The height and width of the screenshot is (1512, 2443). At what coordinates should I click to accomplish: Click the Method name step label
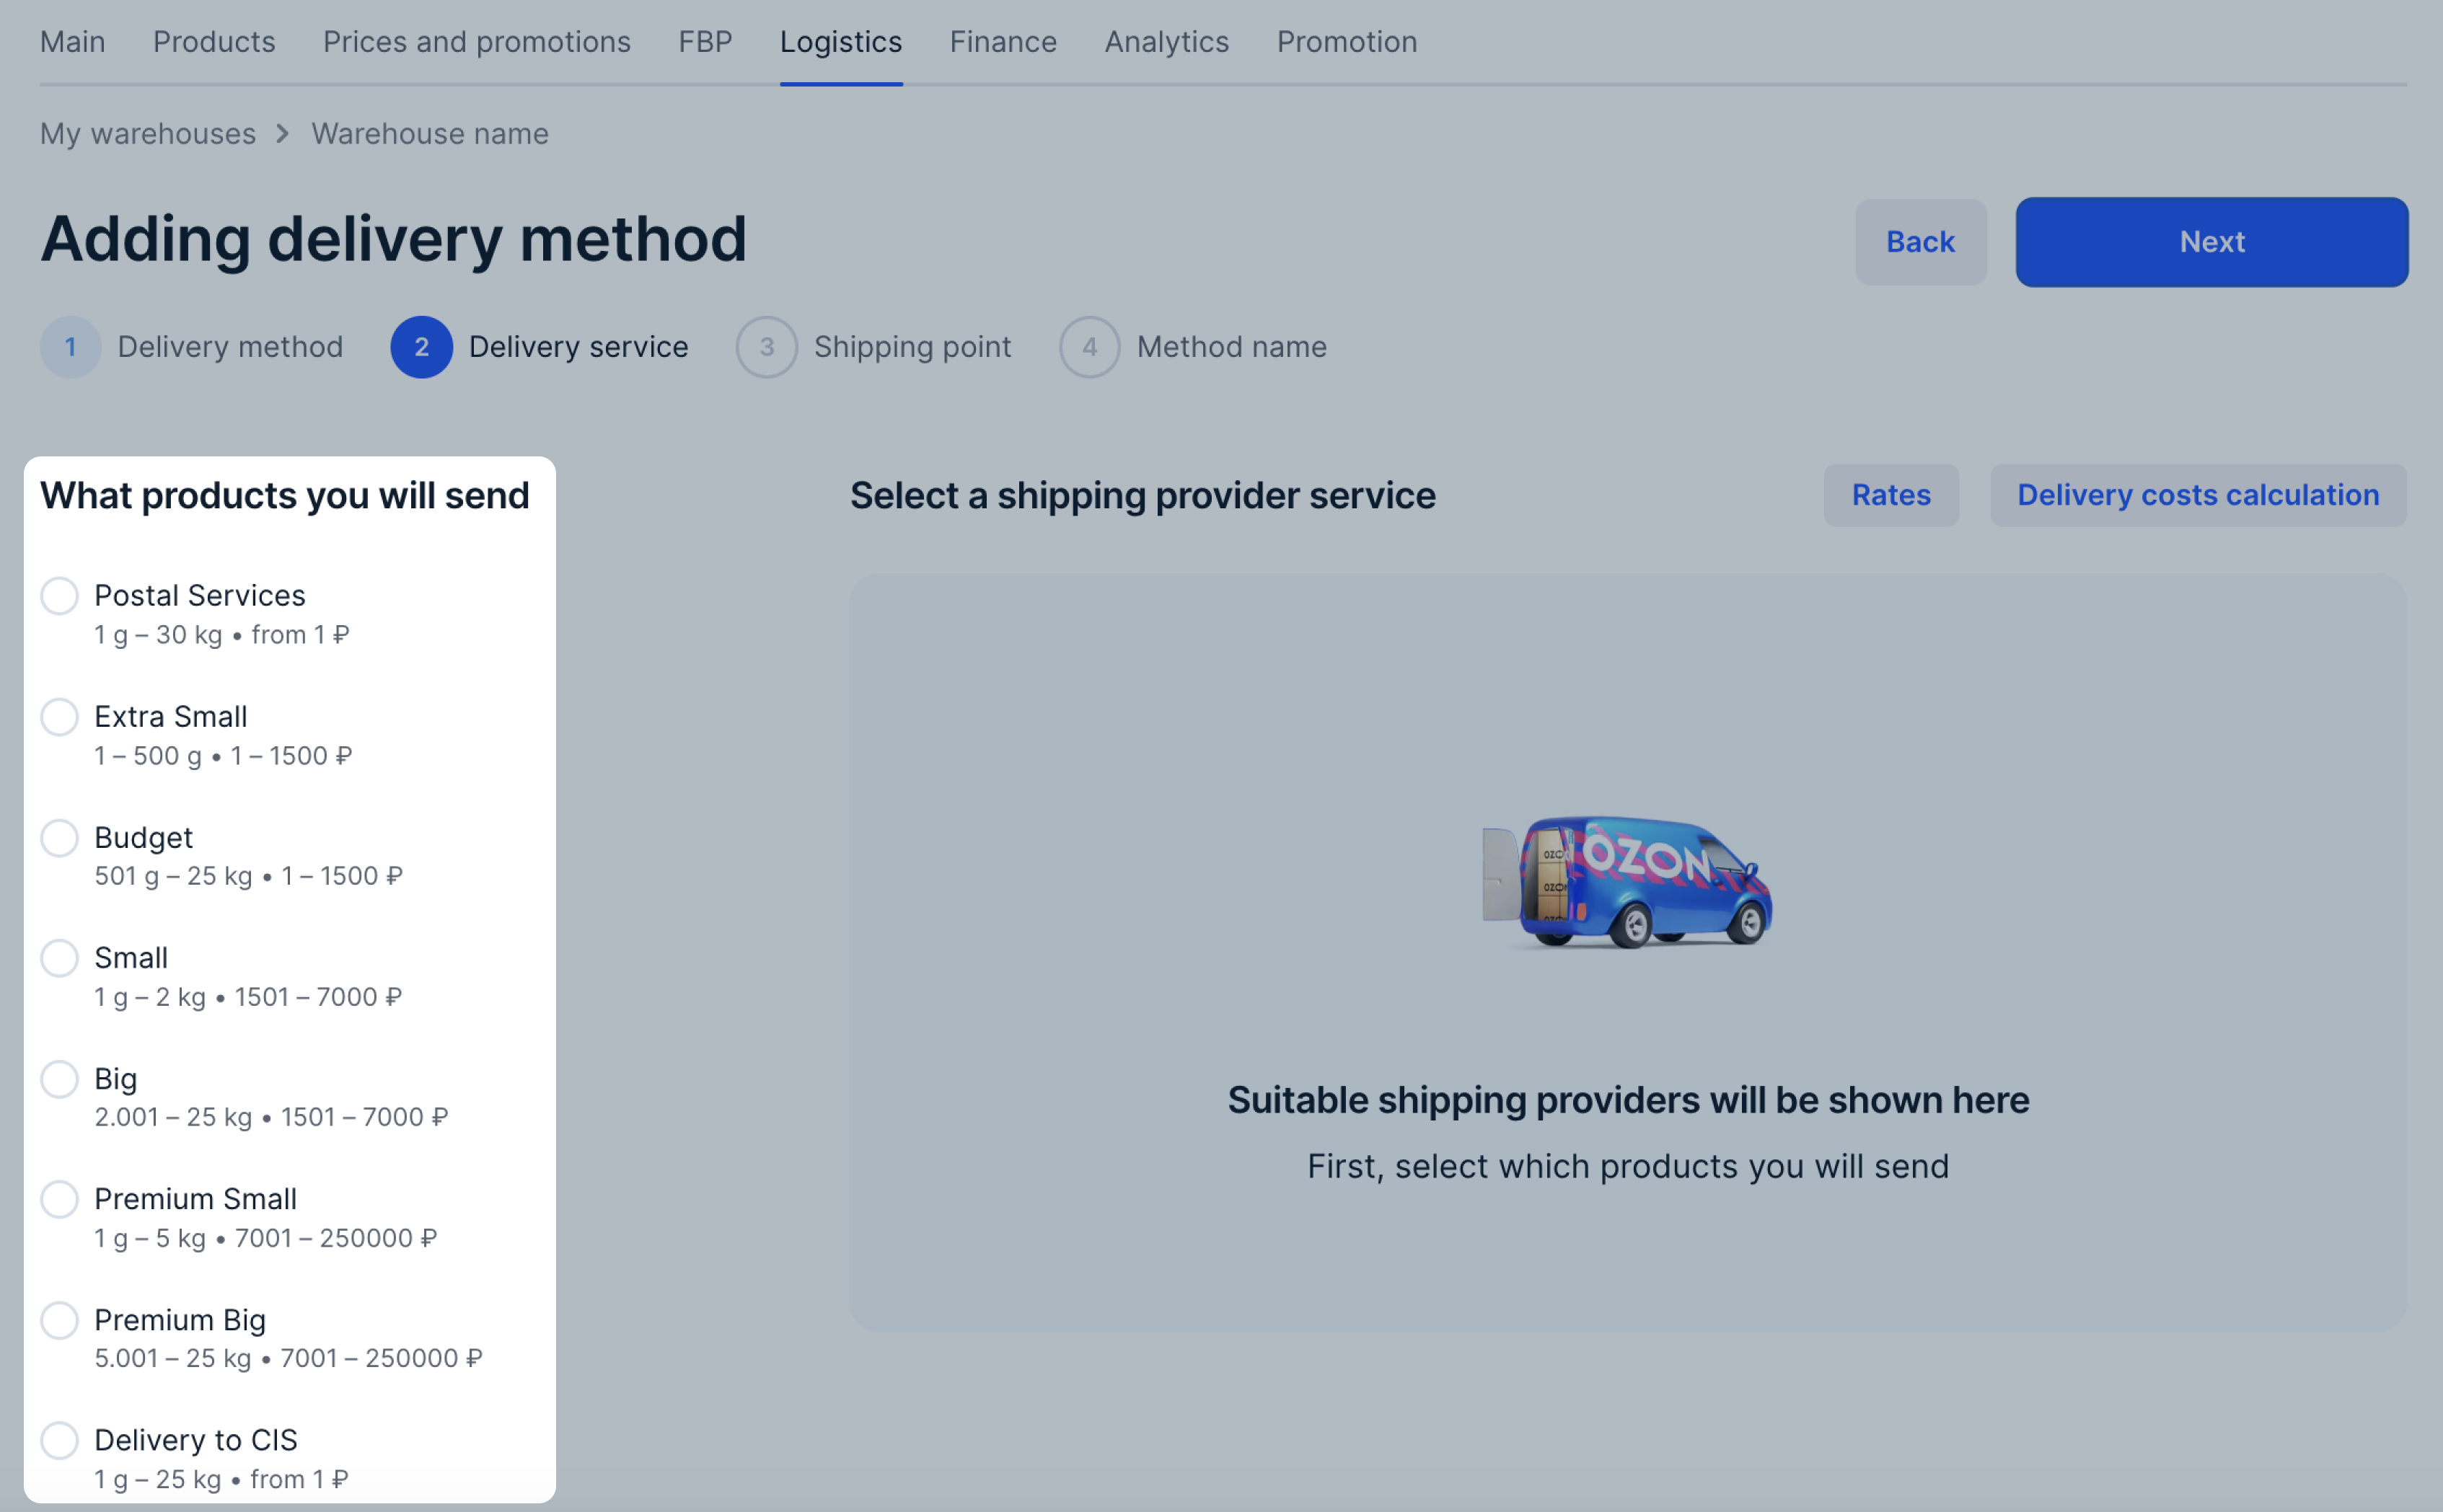1231,347
